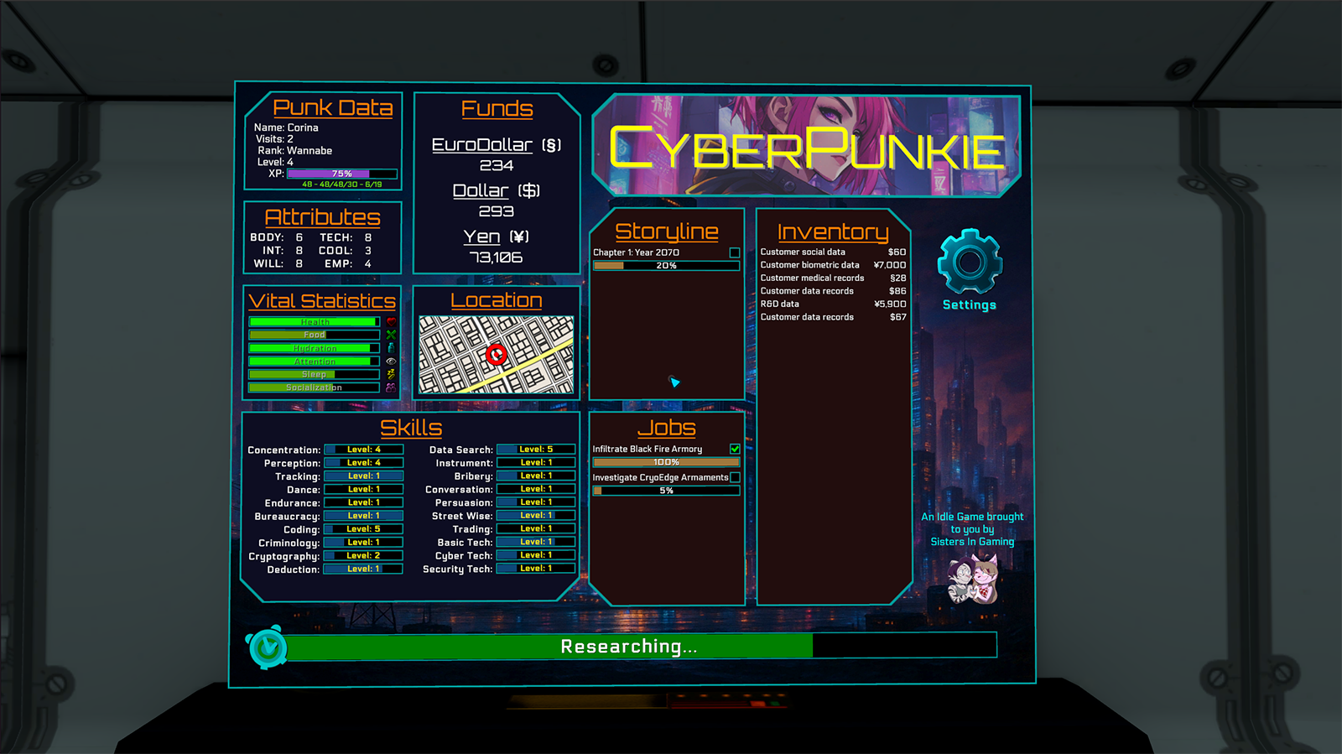
Task: Click the Concentration Level 4 skill bar
Action: click(364, 450)
